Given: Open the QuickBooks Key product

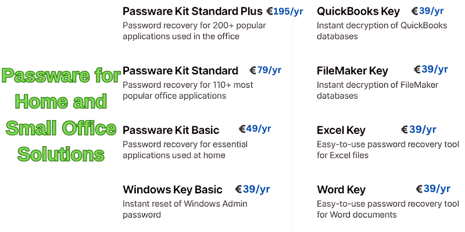Looking at the screenshot, I should [358, 12].
